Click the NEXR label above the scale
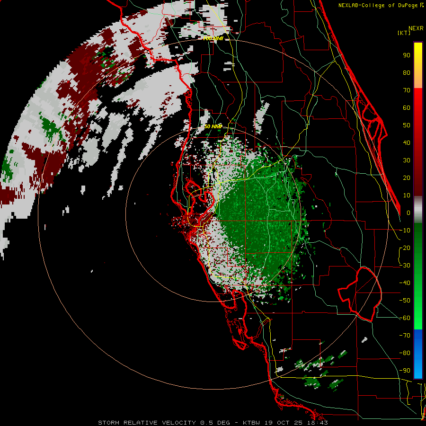 click(416, 28)
